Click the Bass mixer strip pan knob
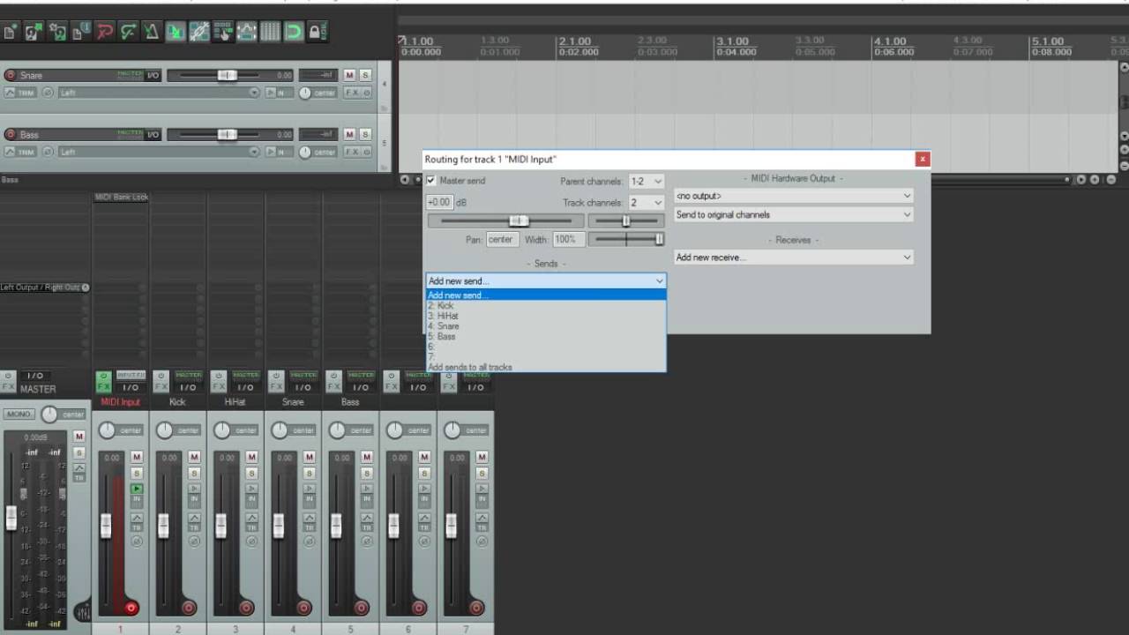Screen dimensions: 1129x635 coord(337,430)
